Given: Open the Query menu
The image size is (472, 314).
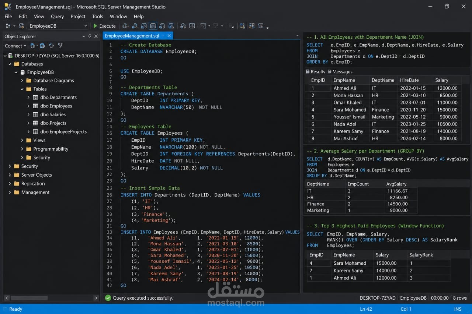Looking at the screenshot, I should [57, 17].
